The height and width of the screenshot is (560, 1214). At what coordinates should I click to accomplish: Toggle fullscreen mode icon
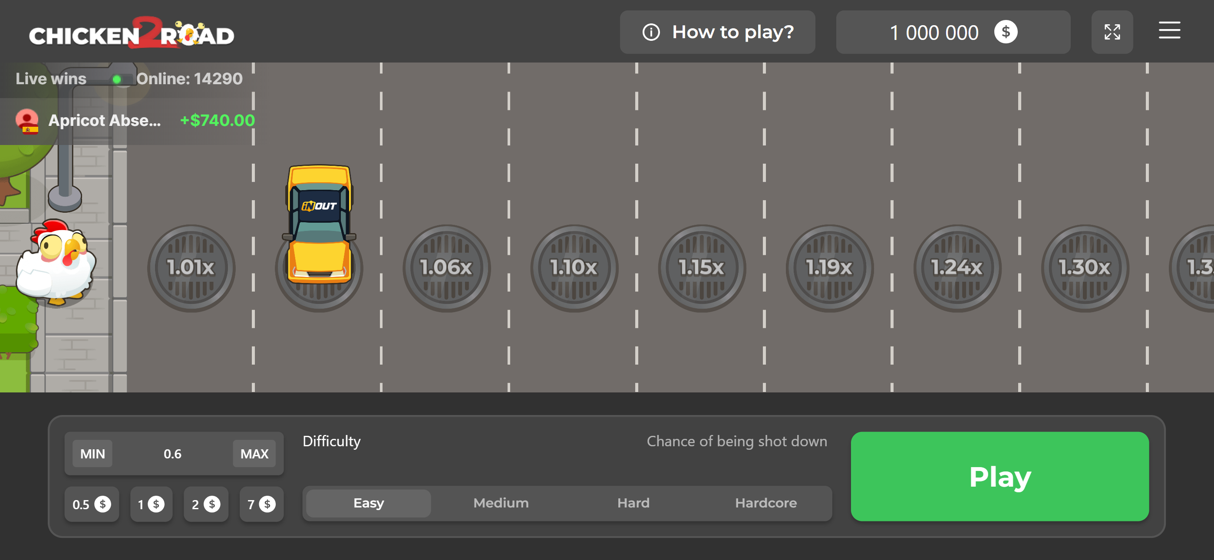click(x=1112, y=32)
